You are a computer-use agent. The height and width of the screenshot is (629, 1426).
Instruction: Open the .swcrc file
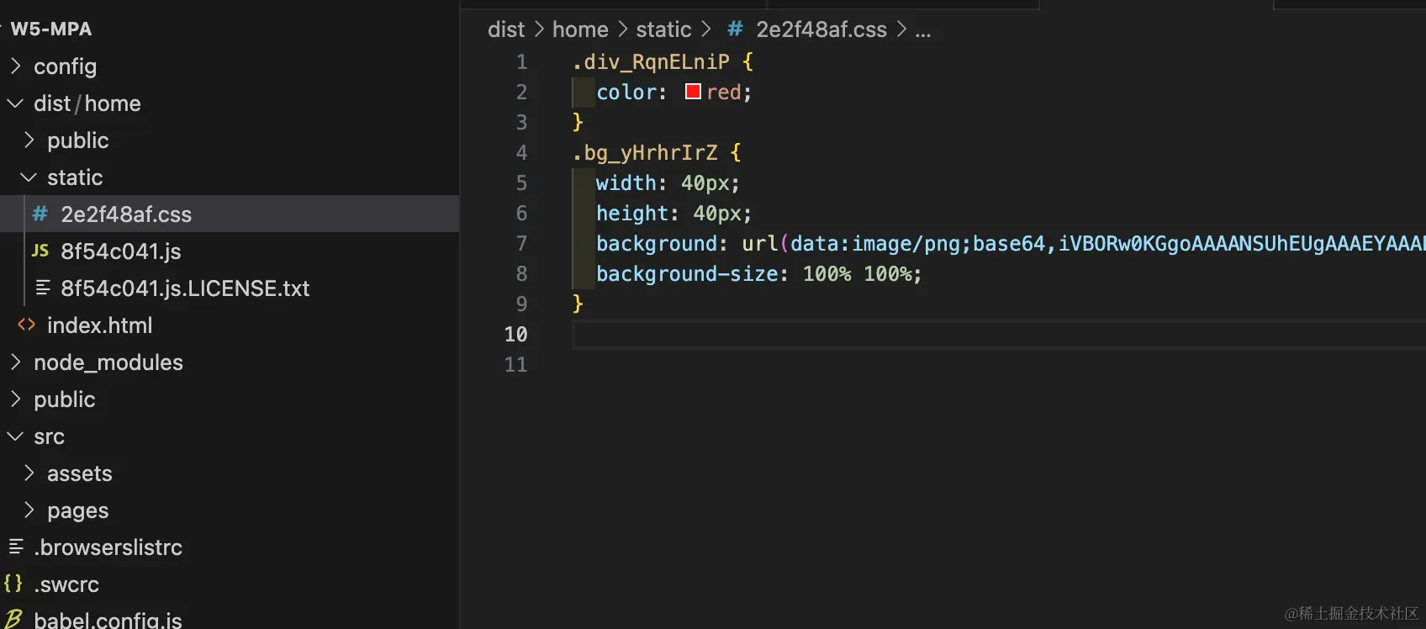pyautogui.click(x=66, y=584)
